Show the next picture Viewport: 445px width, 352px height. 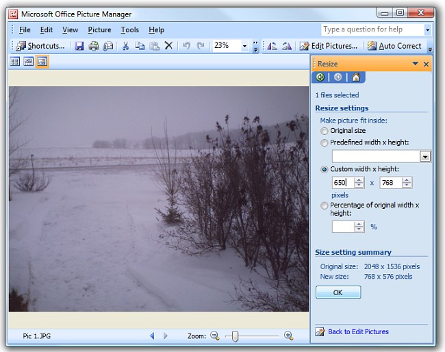click(x=166, y=336)
